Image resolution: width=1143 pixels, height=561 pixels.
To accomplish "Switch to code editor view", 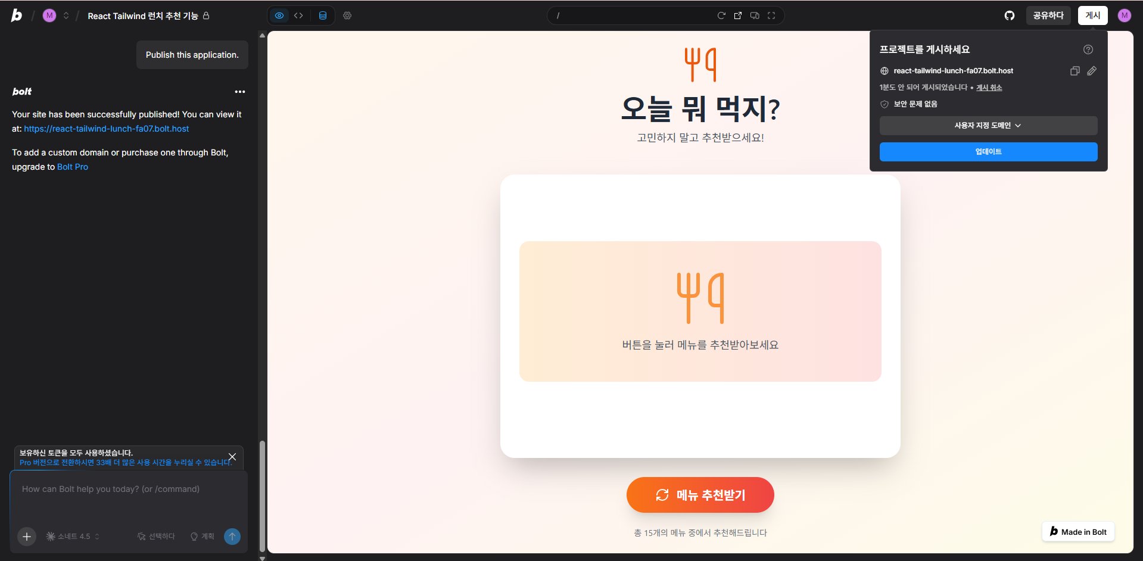I will coord(298,15).
